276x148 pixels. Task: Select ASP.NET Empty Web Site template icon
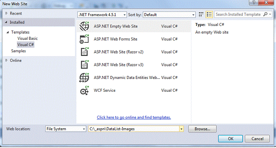click(84, 26)
